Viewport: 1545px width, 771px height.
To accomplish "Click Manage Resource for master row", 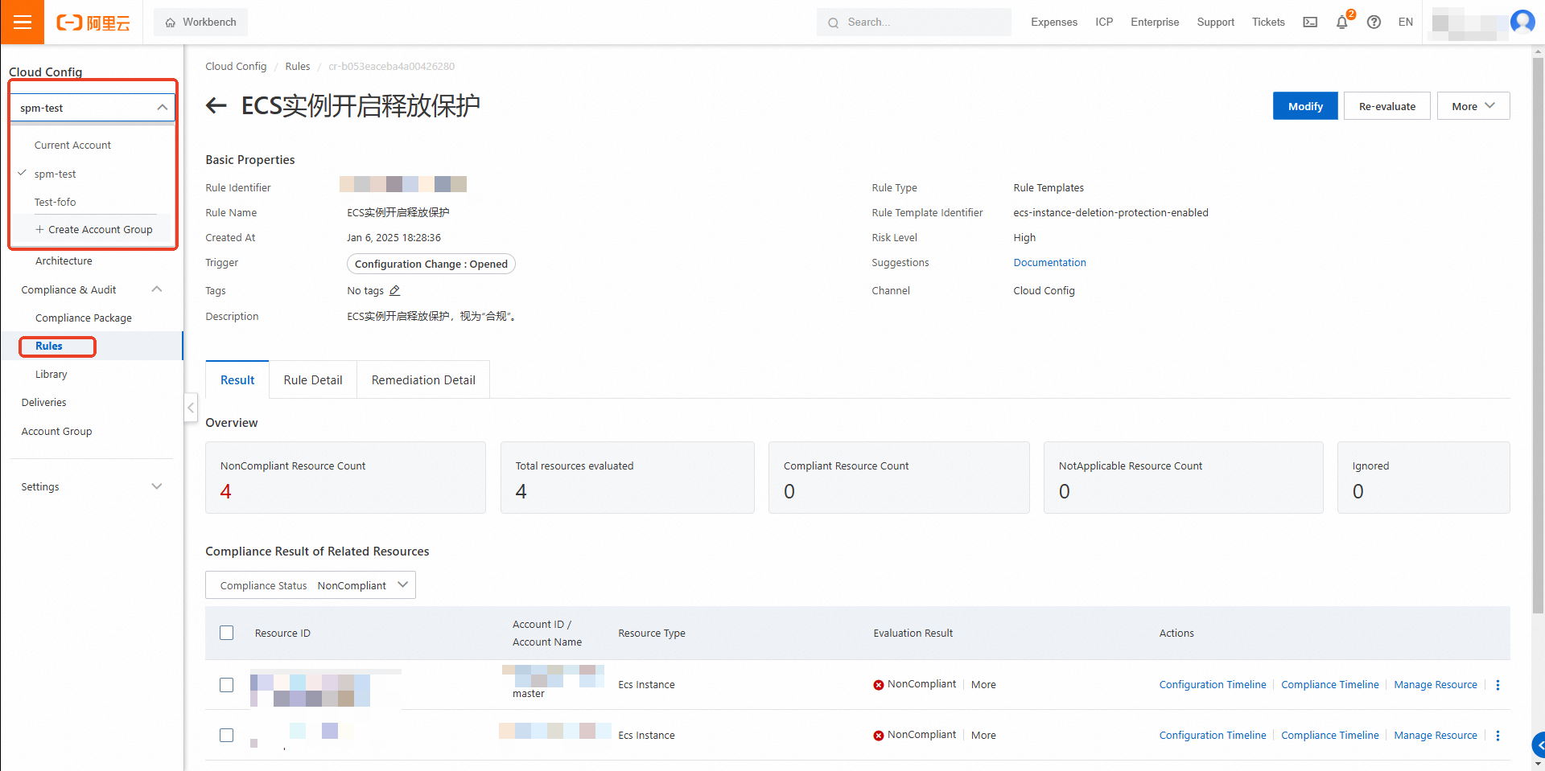I will (1436, 685).
